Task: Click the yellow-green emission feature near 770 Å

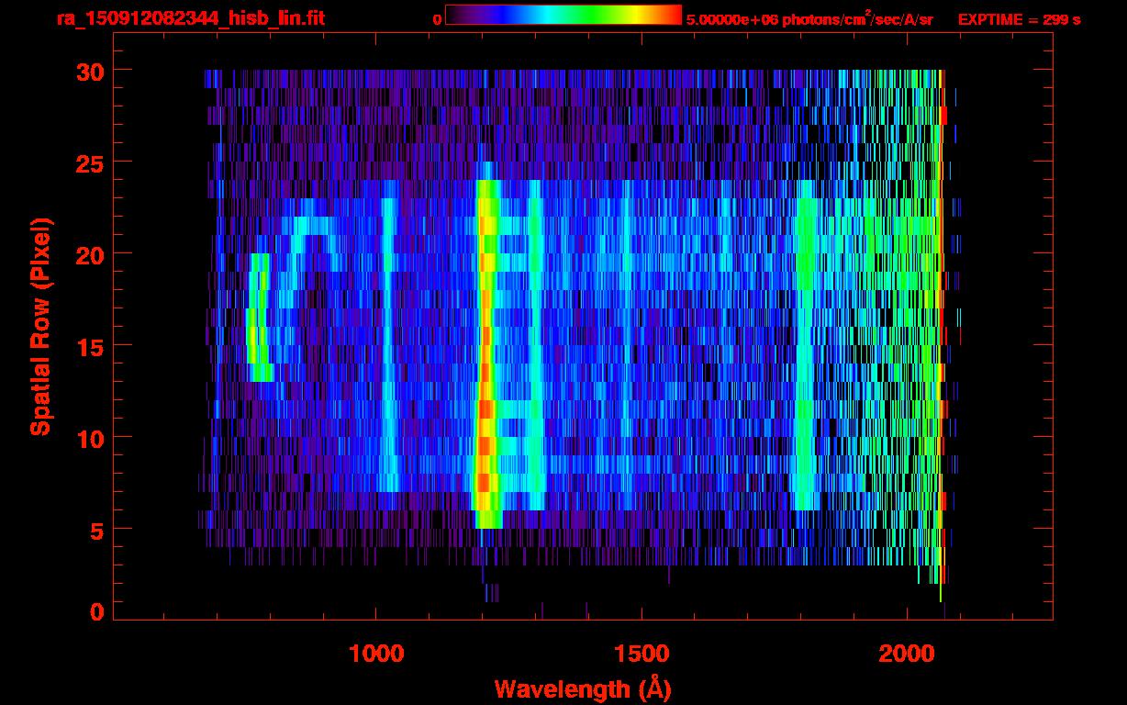Action: click(258, 318)
